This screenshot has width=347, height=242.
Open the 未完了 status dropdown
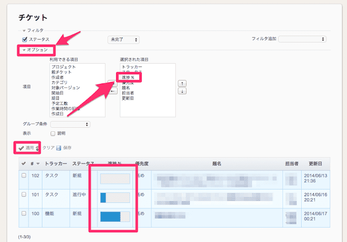[123, 40]
